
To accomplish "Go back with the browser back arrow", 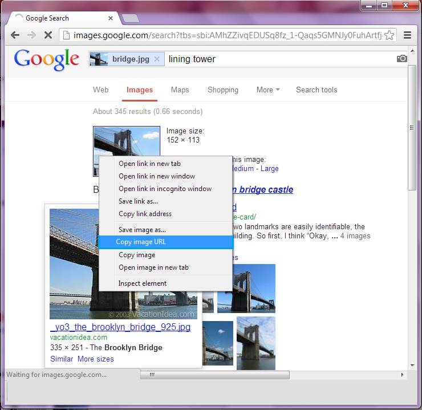I will [x=15, y=35].
